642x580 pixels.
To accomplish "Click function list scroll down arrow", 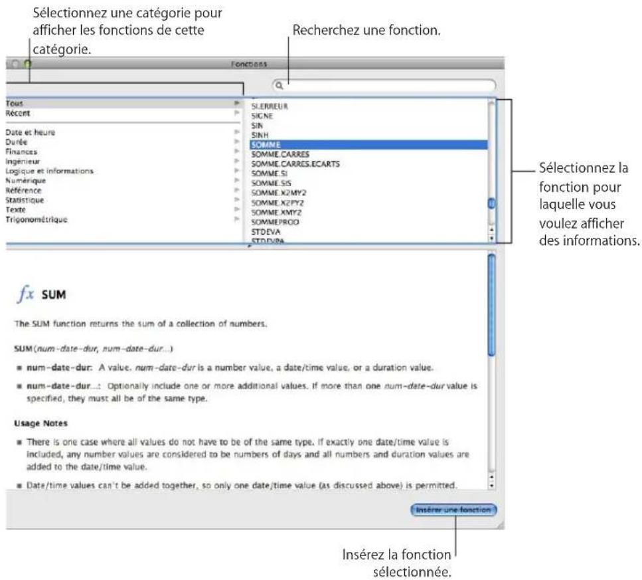I will (492, 238).
